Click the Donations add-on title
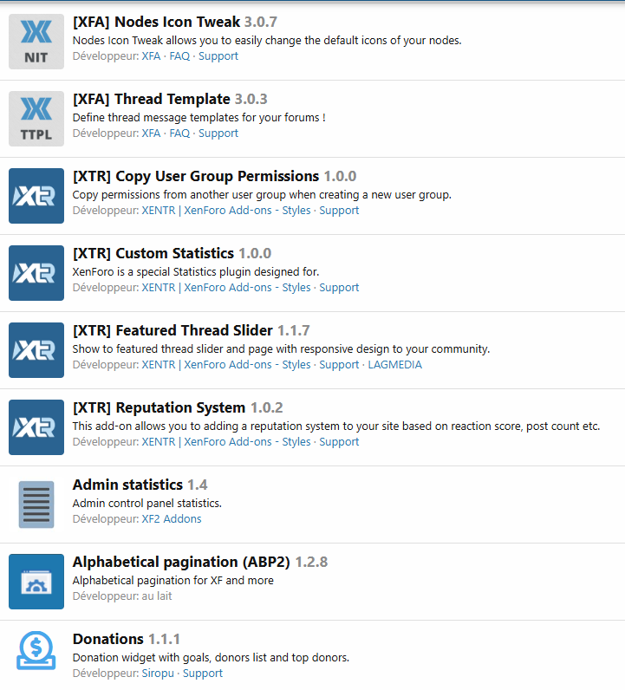The height and width of the screenshot is (690, 625). (107, 639)
